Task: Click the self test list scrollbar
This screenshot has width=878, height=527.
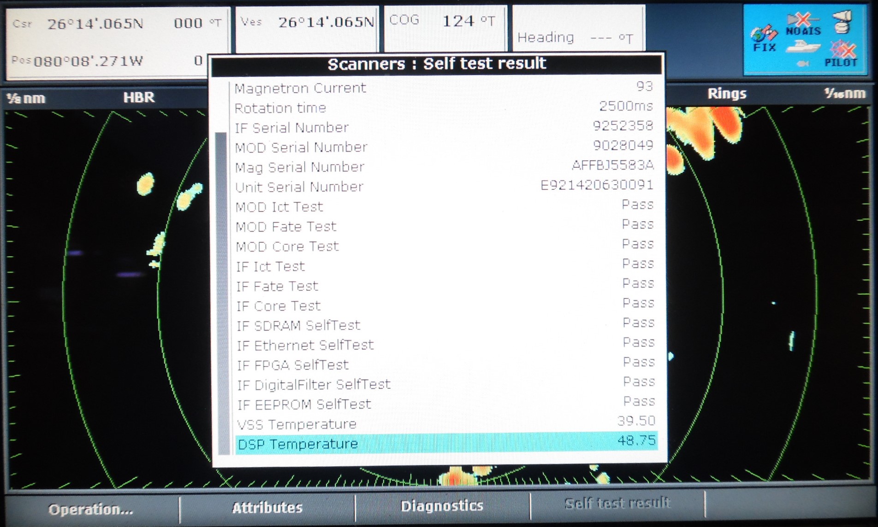Action: click(222, 276)
